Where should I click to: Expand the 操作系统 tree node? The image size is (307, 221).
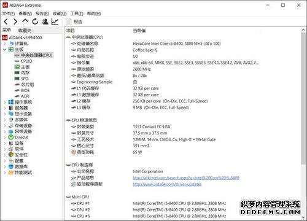[5, 102]
